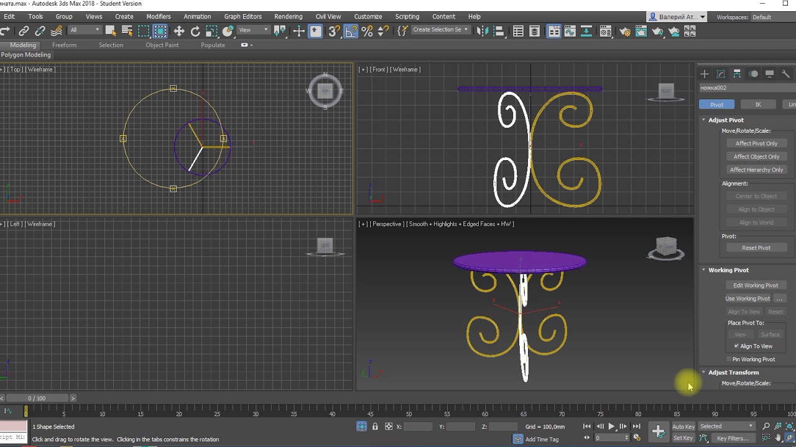Click the Mirror tool icon

483,31
